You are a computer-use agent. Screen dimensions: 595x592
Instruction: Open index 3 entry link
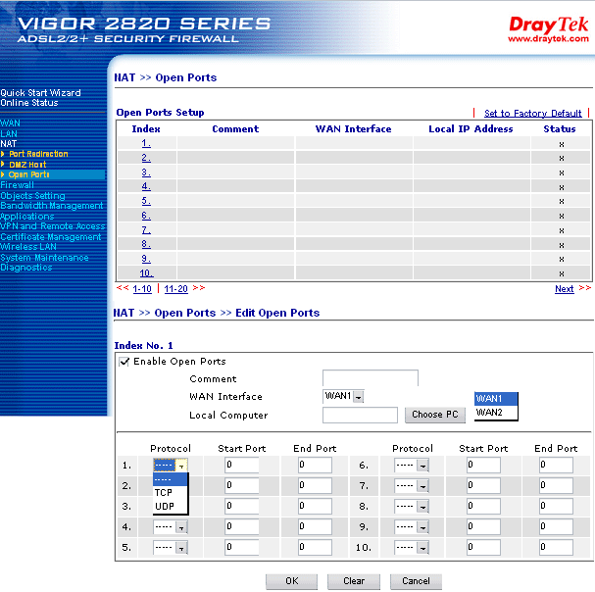146,172
